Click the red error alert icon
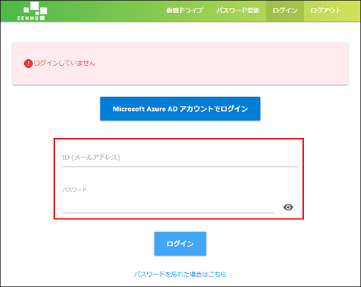361x287 pixels. pos(29,64)
